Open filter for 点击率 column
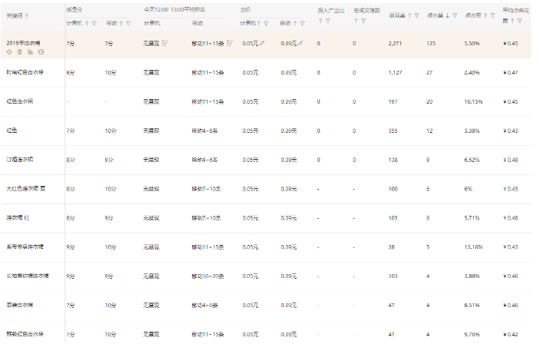539x354 pixels. coord(494,15)
